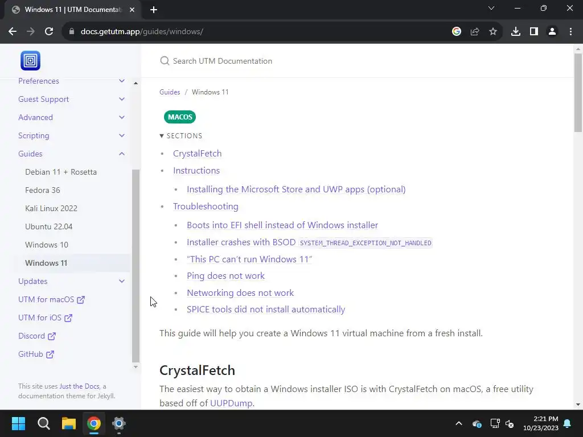Image resolution: width=583 pixels, height=437 pixels.
Task: Reload the page with the refresh icon
Action: click(x=49, y=32)
